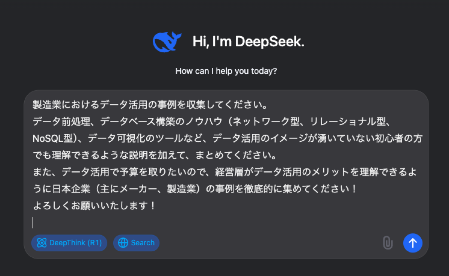Attach a file using the paperclip icon

pyautogui.click(x=388, y=243)
